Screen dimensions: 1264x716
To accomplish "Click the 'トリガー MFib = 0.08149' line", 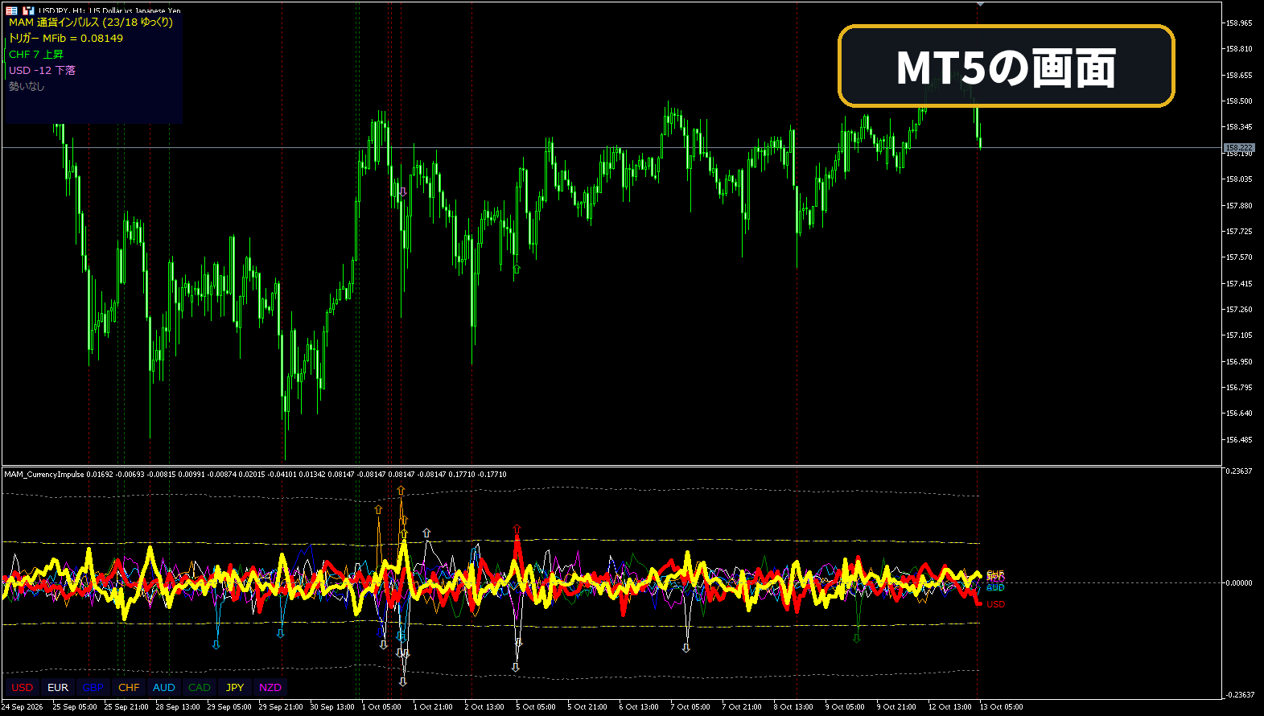I will (66, 39).
